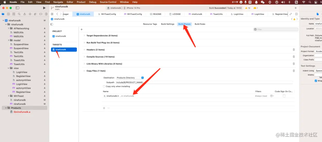Open the File inspector document icon
This screenshot has height=142, width=322.
point(317,14)
